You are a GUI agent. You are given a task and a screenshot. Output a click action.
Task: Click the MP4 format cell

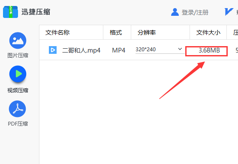tap(118, 50)
